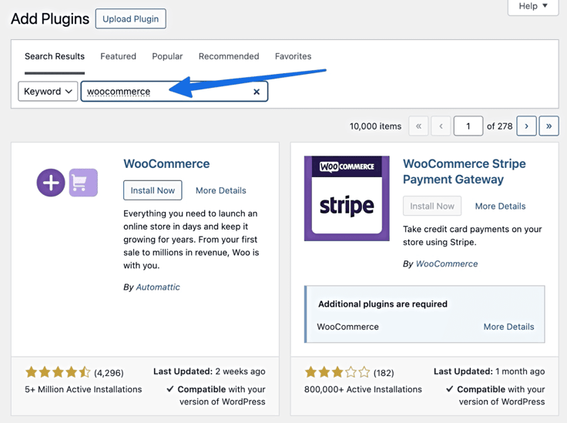Click the WooCommerce Stripe plugin logo thumbnail

coord(347,199)
